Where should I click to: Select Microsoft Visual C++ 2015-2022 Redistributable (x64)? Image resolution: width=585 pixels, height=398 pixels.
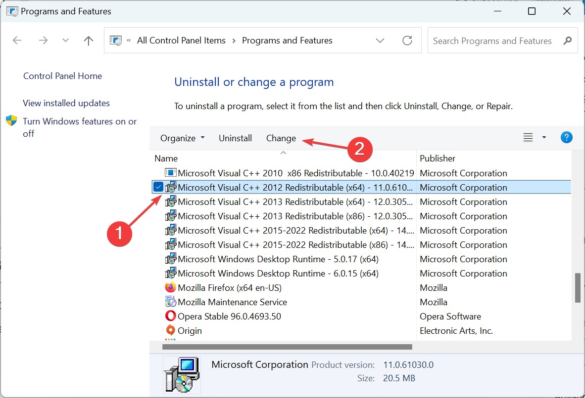click(296, 231)
